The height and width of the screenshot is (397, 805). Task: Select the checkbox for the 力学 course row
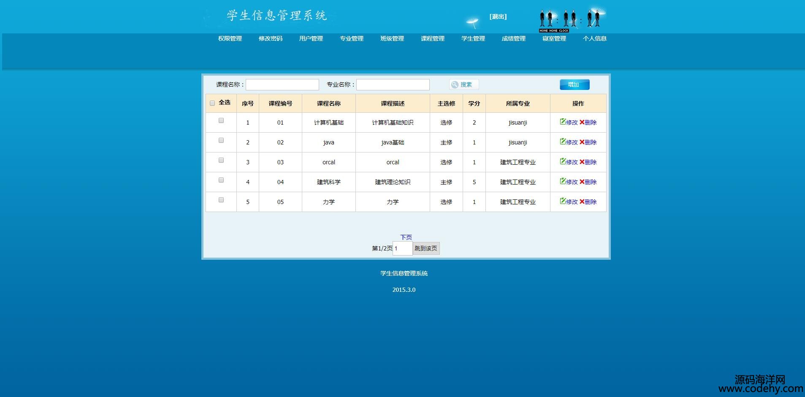pos(221,200)
